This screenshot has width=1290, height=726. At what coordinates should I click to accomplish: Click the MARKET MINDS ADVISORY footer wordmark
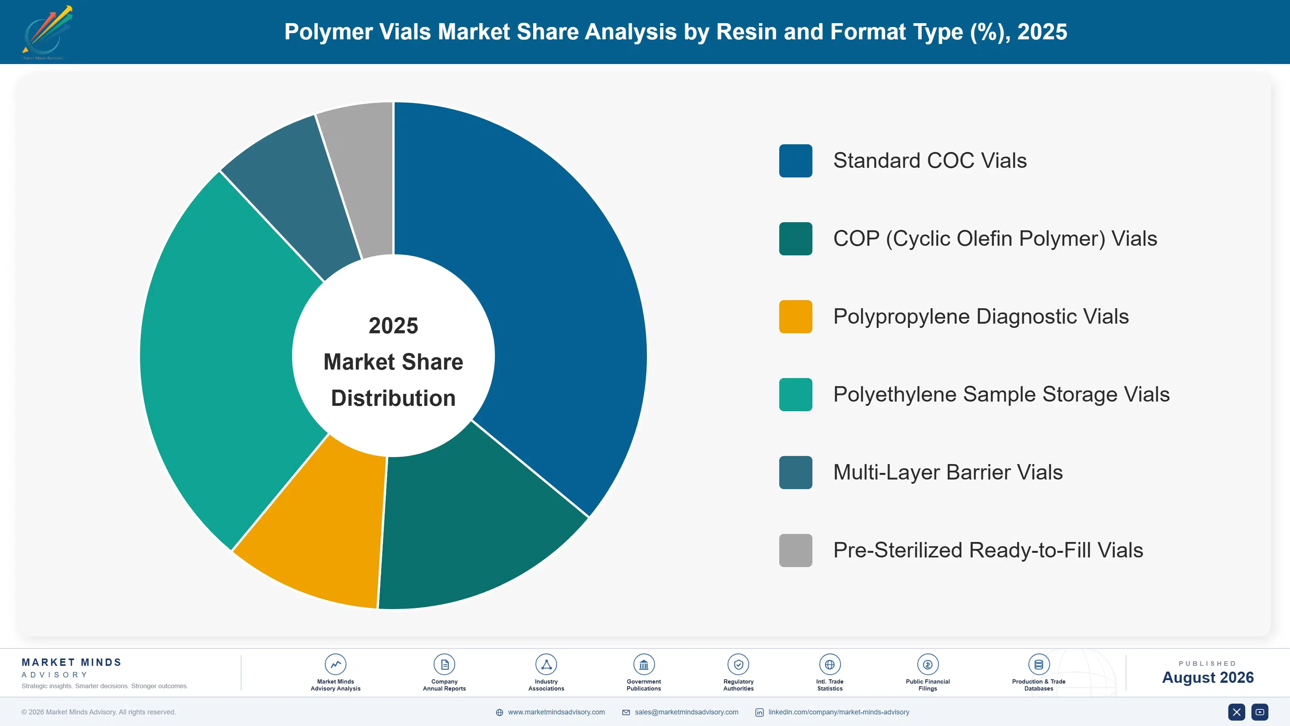(x=72, y=668)
